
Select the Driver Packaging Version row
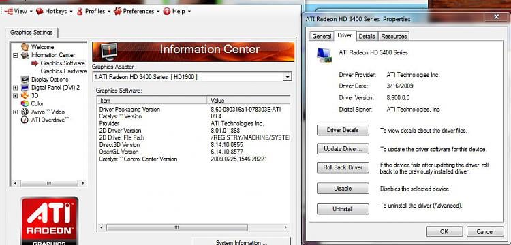194,110
